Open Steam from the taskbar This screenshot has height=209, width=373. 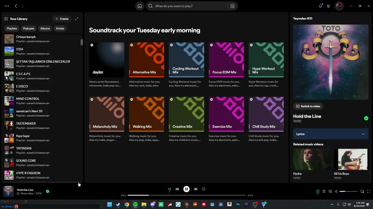[118, 205]
